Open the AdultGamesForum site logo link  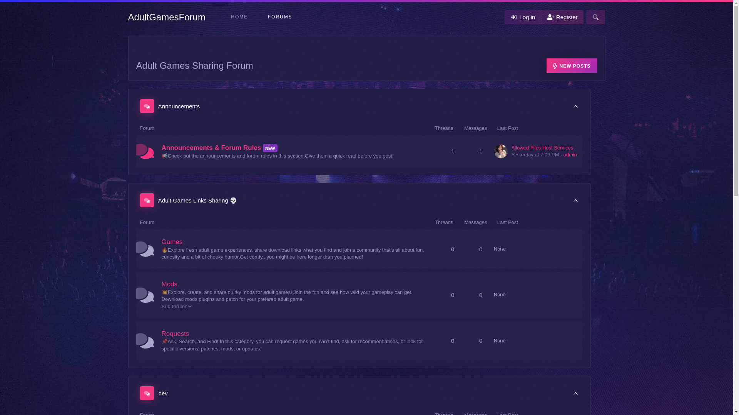tap(167, 17)
